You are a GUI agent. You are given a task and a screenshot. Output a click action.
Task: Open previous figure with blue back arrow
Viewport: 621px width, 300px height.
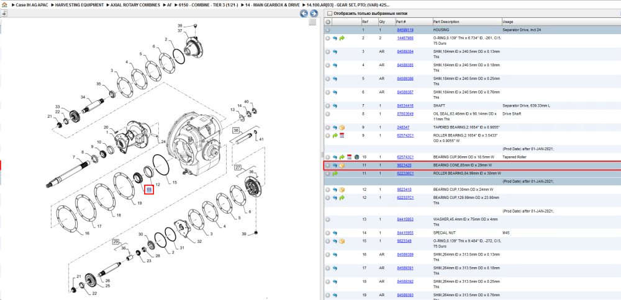(x=304, y=14)
